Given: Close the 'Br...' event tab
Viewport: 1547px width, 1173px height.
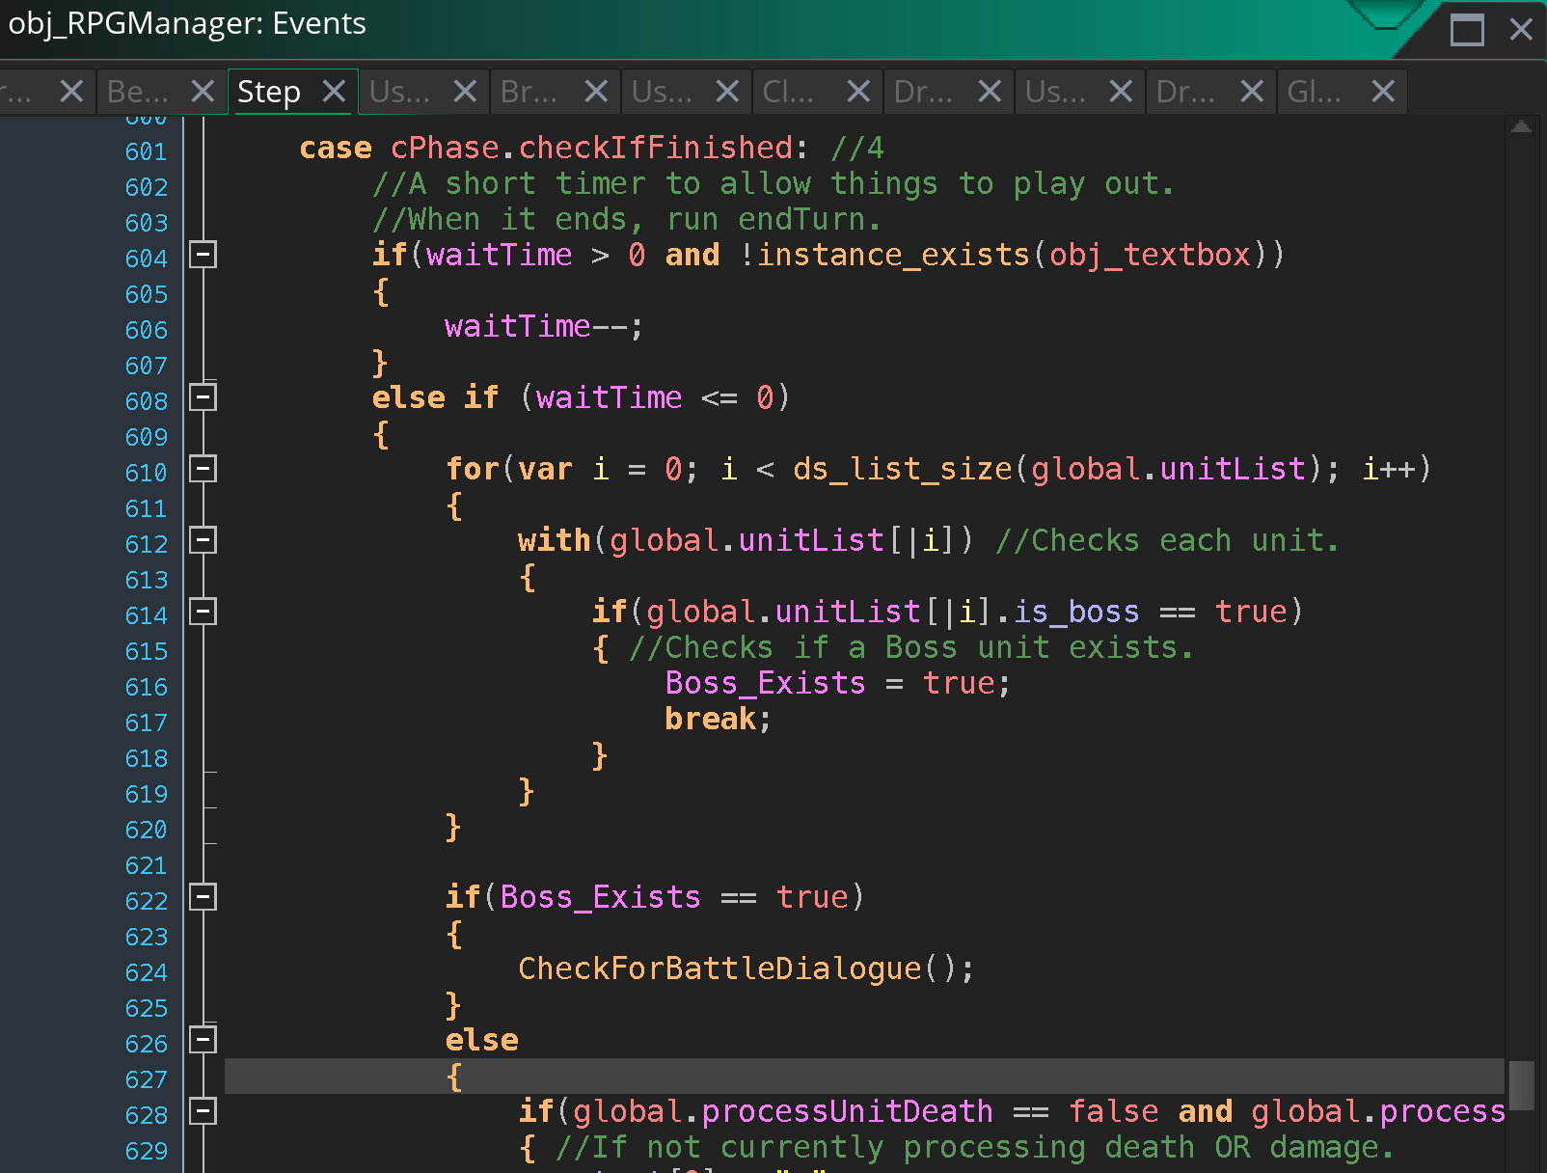Looking at the screenshot, I should coord(596,92).
